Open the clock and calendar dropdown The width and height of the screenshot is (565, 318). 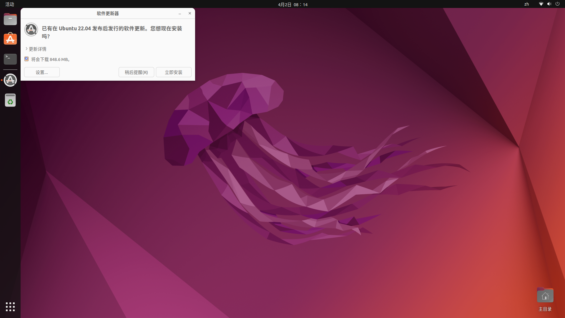pyautogui.click(x=293, y=4)
